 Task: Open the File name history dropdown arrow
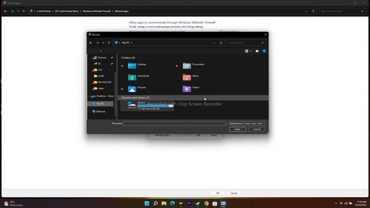[x=225, y=123]
